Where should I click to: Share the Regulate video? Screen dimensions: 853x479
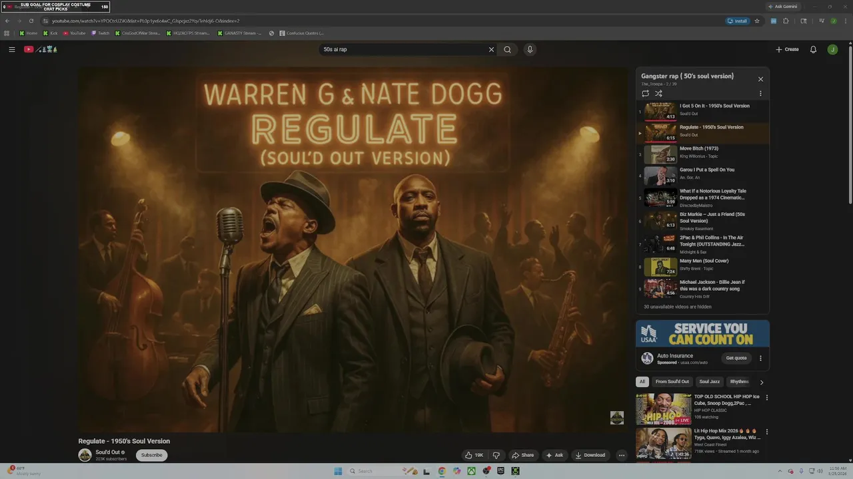coord(522,455)
